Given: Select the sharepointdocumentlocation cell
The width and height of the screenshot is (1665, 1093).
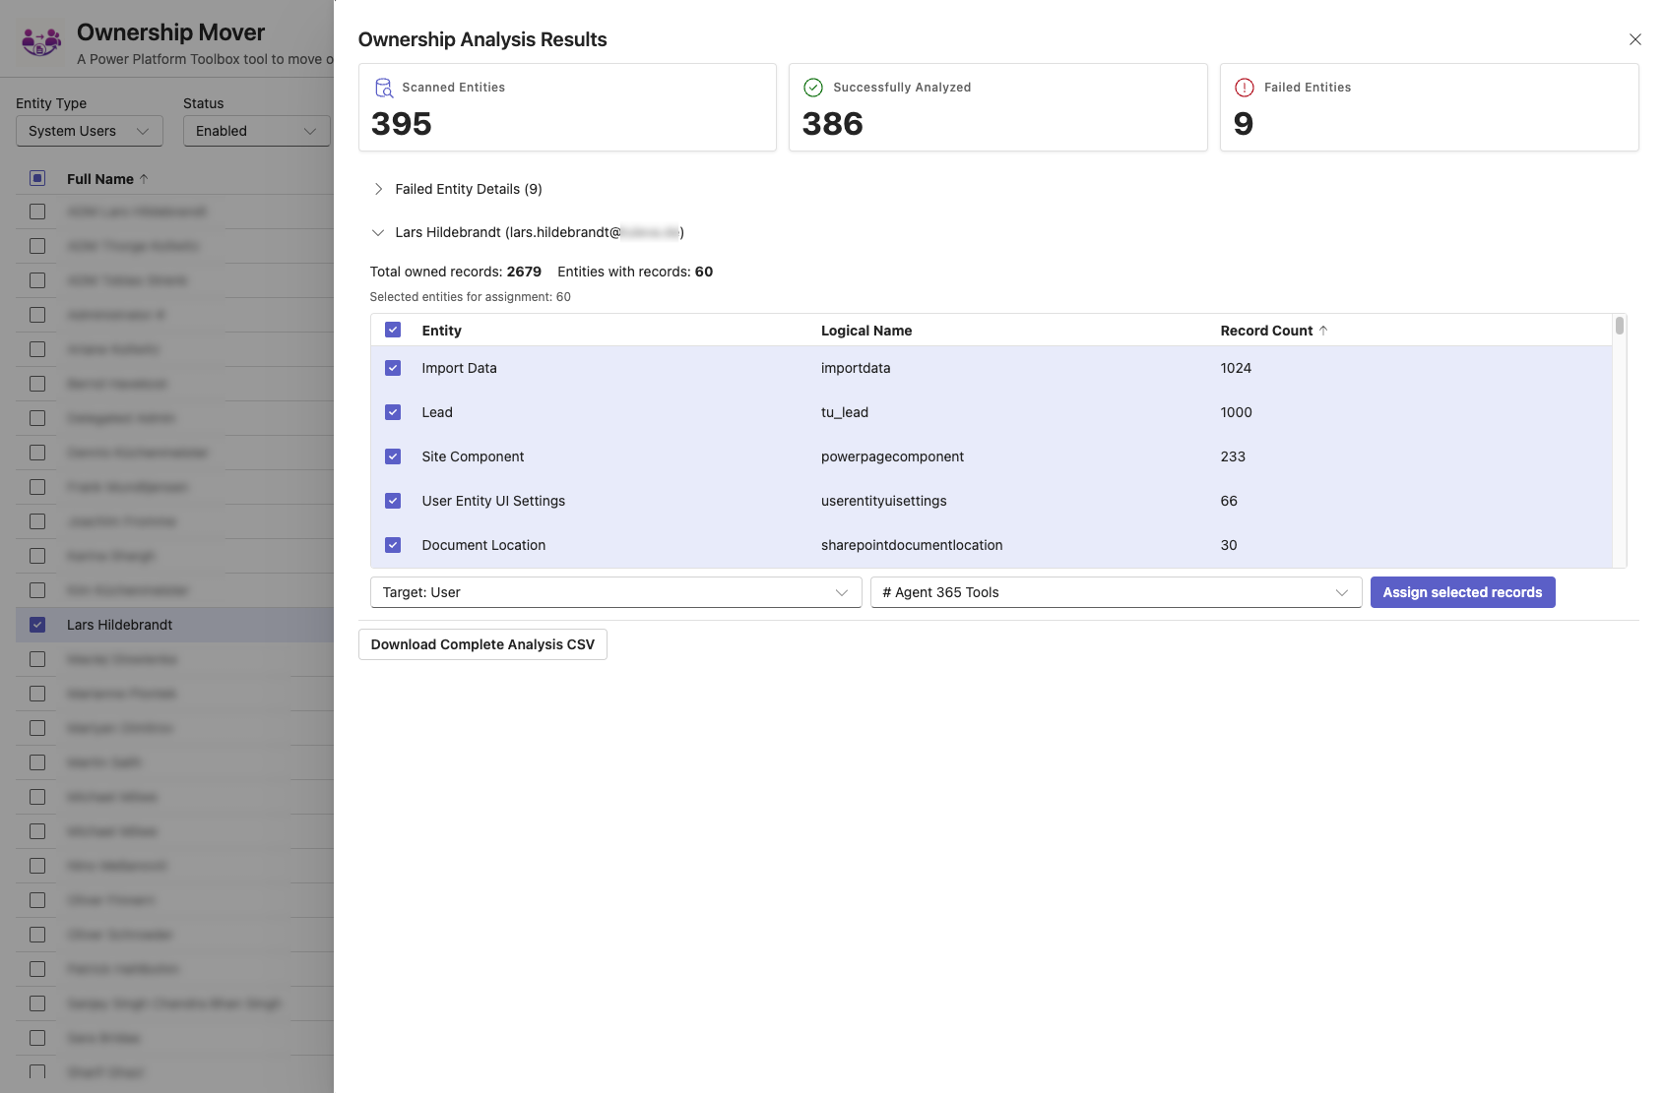Looking at the screenshot, I should coord(912,545).
